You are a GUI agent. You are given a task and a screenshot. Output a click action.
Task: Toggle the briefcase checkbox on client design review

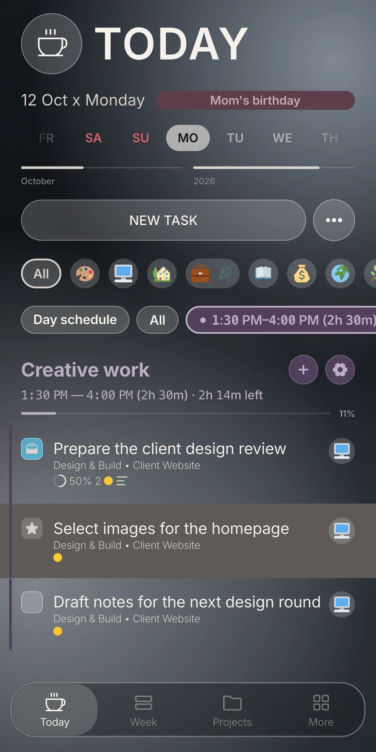pyautogui.click(x=32, y=449)
